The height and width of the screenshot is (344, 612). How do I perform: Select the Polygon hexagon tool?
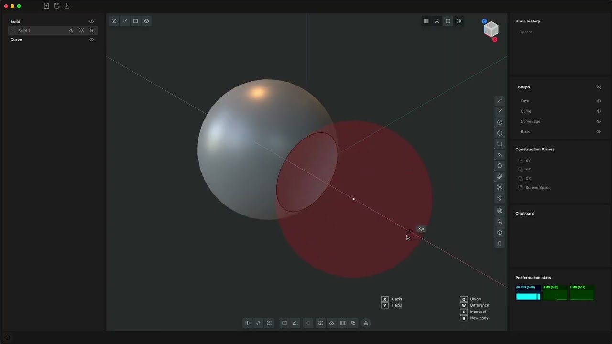pyautogui.click(x=500, y=133)
